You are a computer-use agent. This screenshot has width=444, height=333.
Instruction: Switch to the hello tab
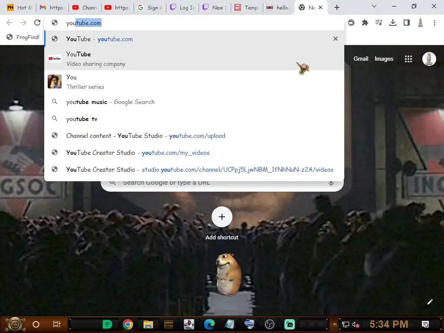[x=279, y=8]
